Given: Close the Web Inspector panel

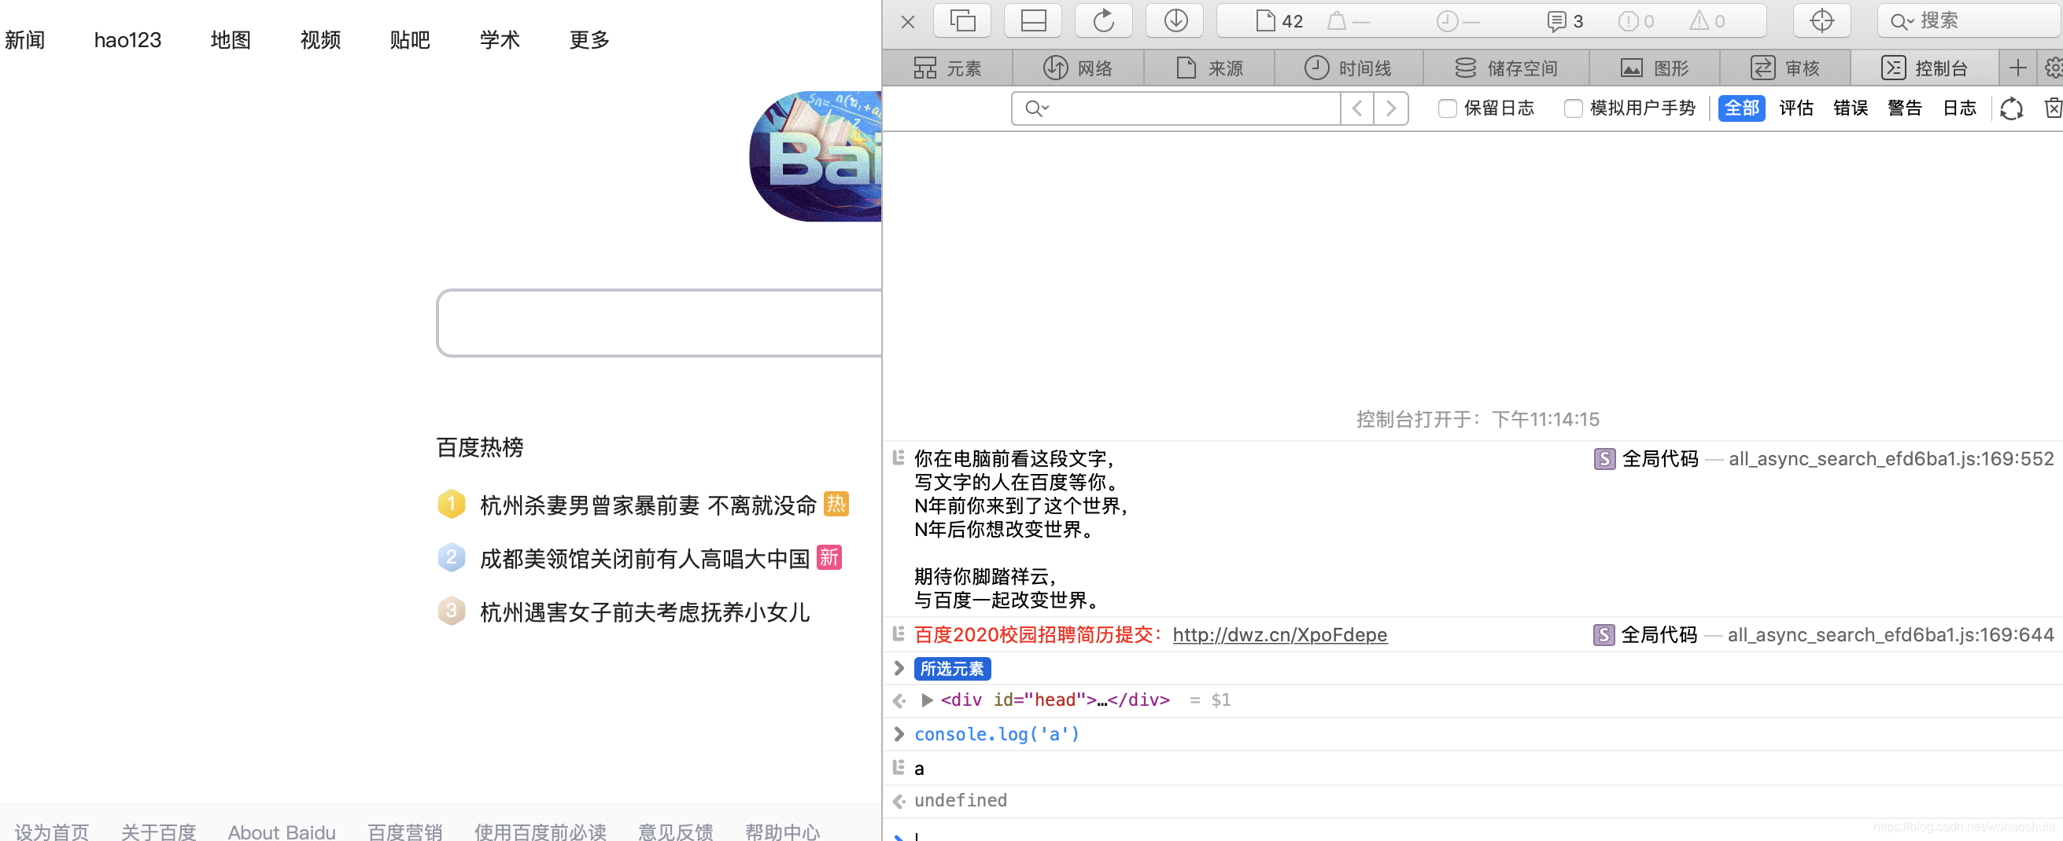Looking at the screenshot, I should pyautogui.click(x=907, y=21).
